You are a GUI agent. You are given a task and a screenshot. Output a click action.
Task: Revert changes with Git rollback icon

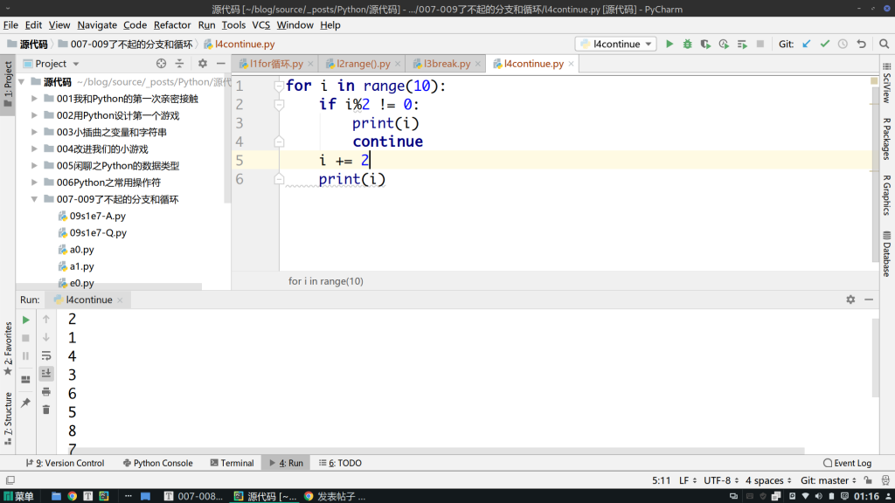861,44
